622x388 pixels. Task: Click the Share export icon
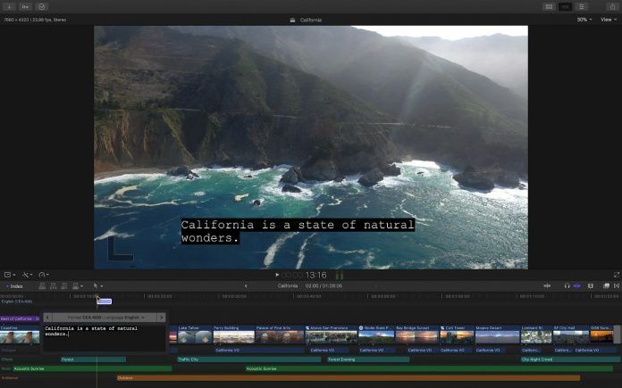pyautogui.click(x=612, y=7)
